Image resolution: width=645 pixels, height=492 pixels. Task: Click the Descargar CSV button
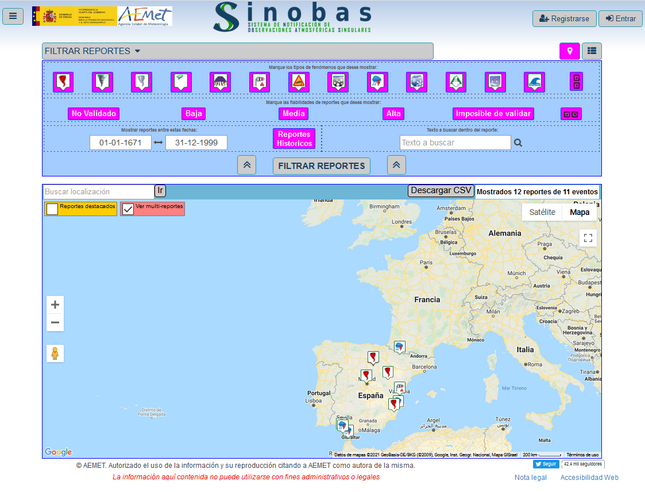pos(441,191)
